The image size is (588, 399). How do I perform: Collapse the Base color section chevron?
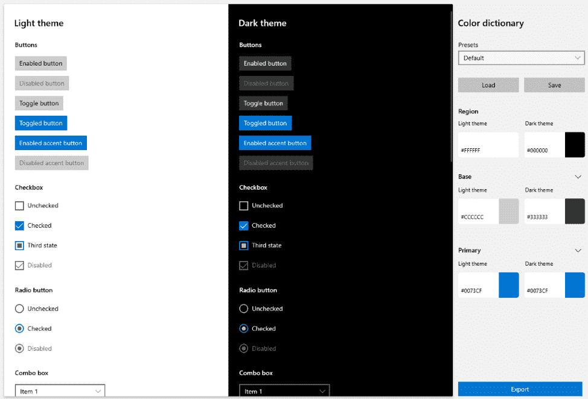click(x=578, y=177)
